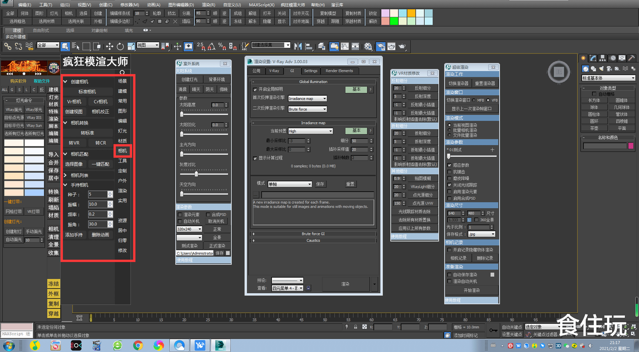Open the Material Editor icon
Viewport: 639px width, 352px height.
point(368,46)
